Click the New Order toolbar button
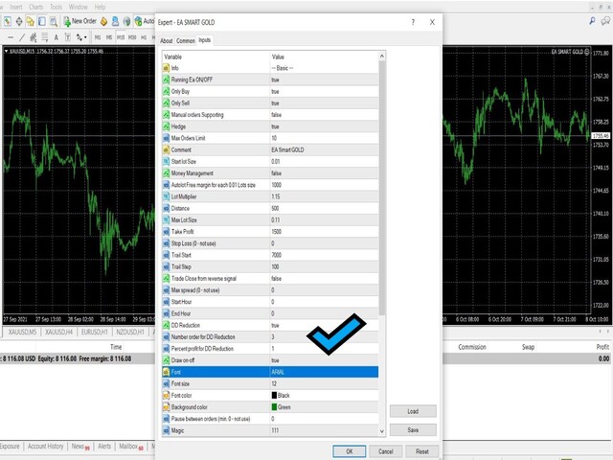613x460 pixels. tap(79, 21)
